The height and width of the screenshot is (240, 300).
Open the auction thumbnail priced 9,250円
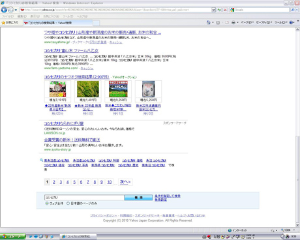(118, 89)
